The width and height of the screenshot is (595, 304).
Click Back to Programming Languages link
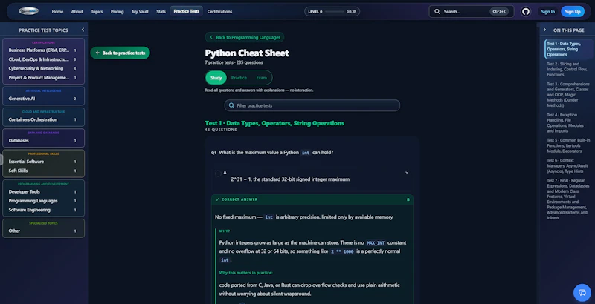[245, 37]
